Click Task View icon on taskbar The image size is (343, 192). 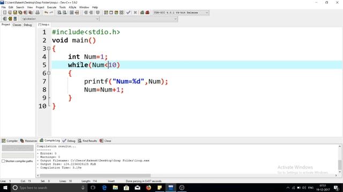pyautogui.click(x=93, y=188)
